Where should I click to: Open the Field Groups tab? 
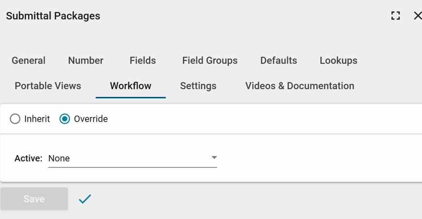click(x=210, y=61)
